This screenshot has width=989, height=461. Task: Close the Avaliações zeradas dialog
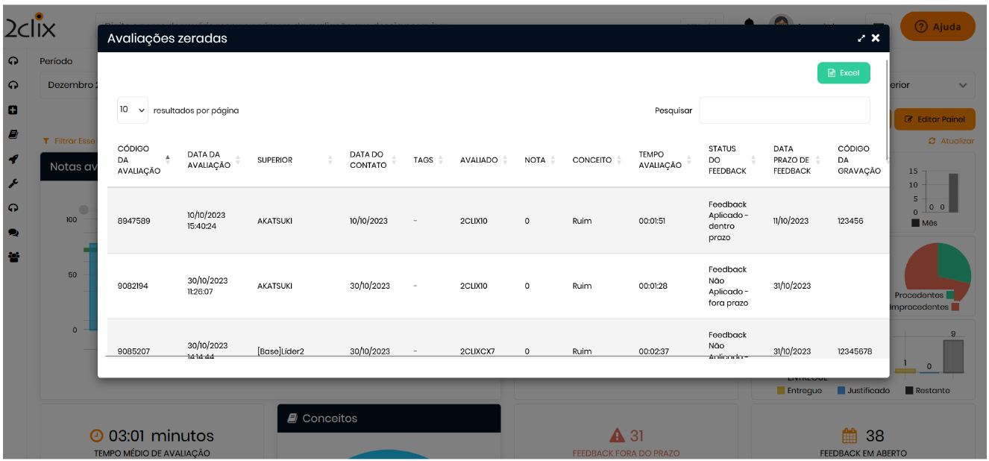point(876,38)
